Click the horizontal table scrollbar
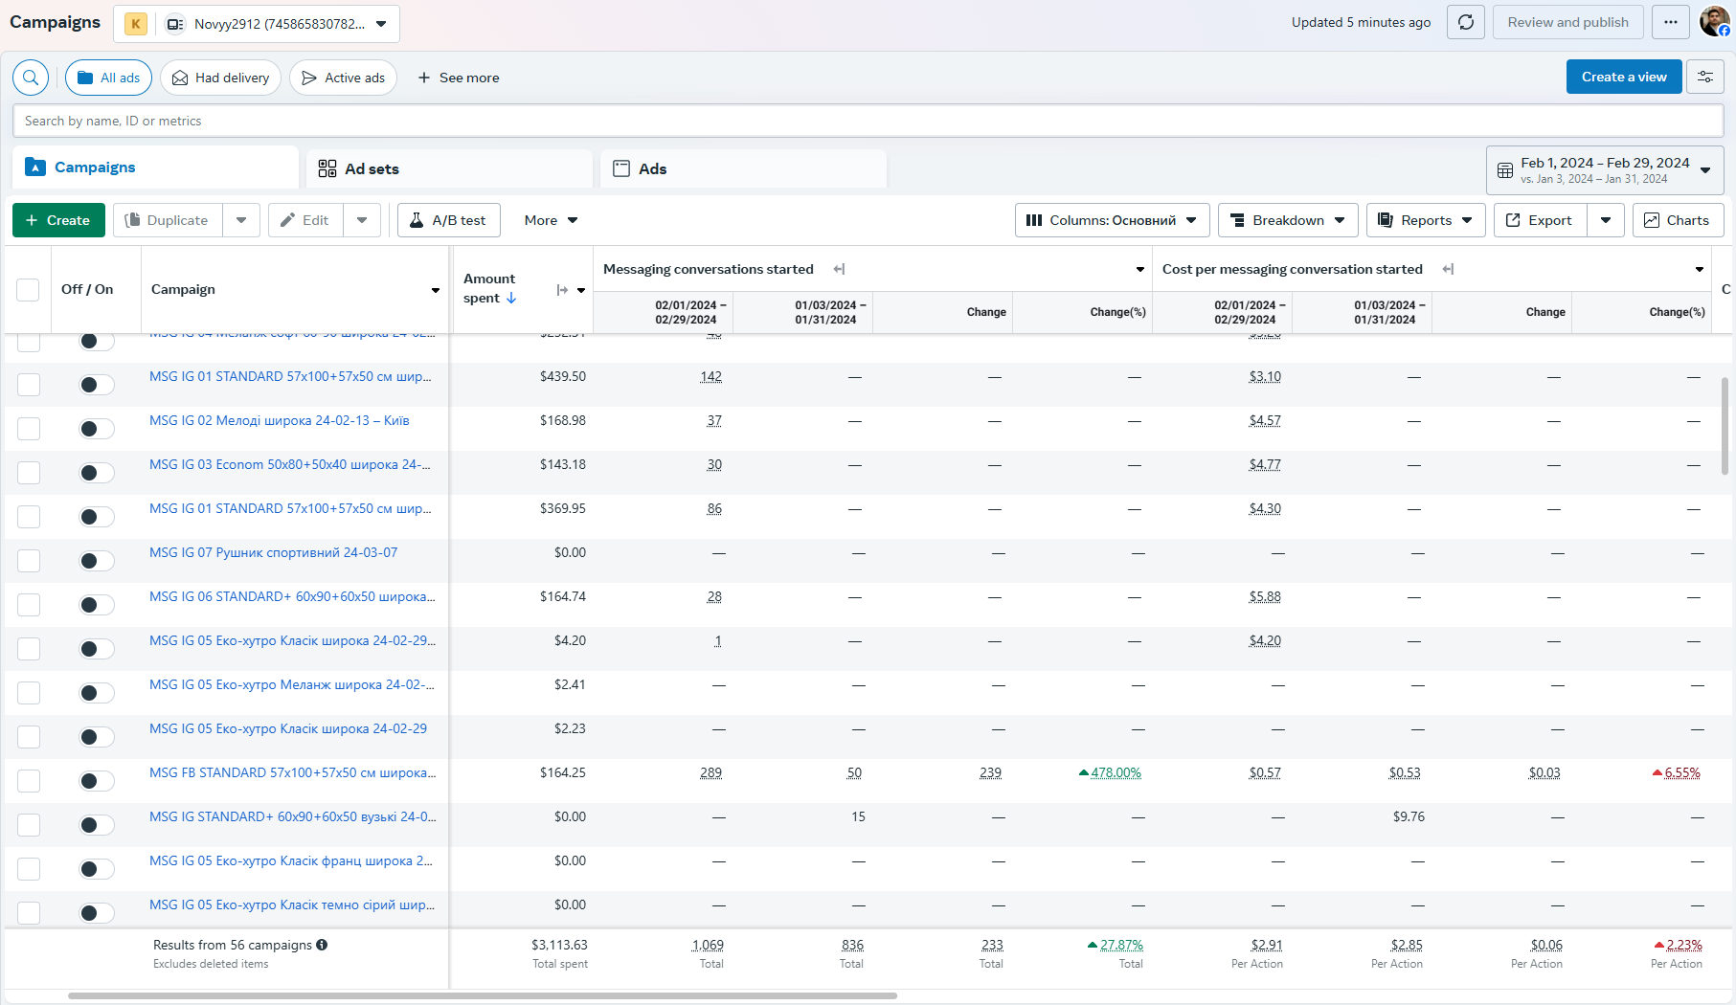The image size is (1736, 1005). (482, 995)
